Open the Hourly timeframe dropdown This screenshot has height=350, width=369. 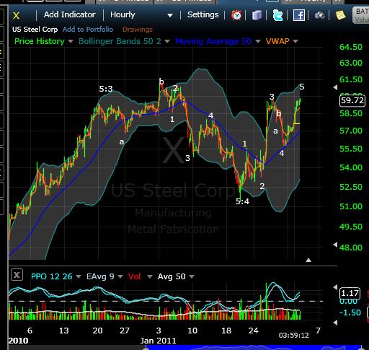click(x=141, y=15)
